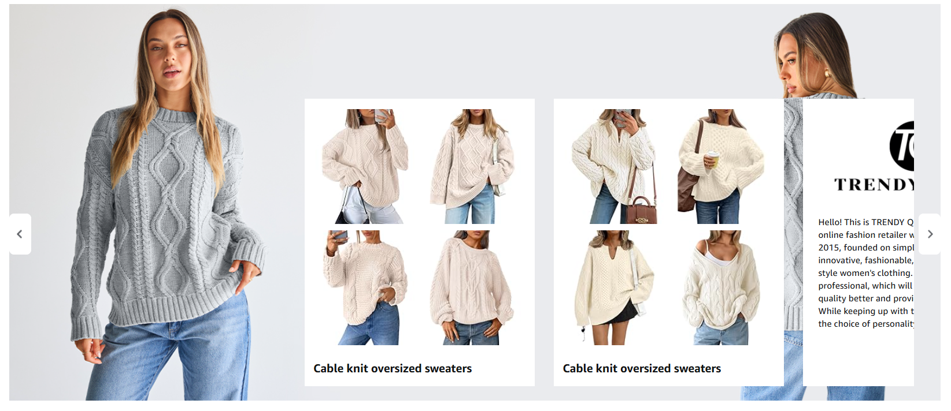Viewport: 951px width, 411px height.
Task: Select beige sweater with phone selfie thumbnail
Action: tap(366, 166)
